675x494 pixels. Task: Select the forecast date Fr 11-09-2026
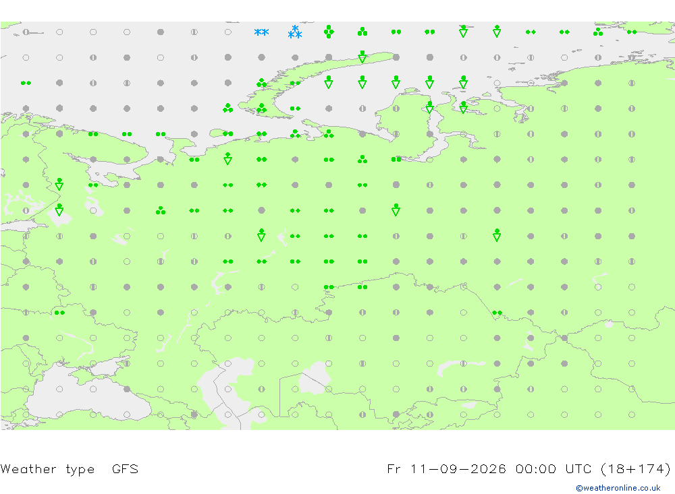click(446, 468)
